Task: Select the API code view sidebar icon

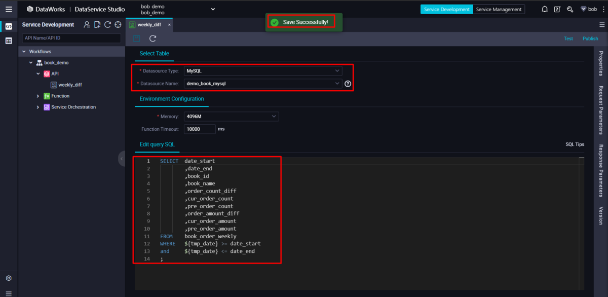Action: tap(9, 26)
